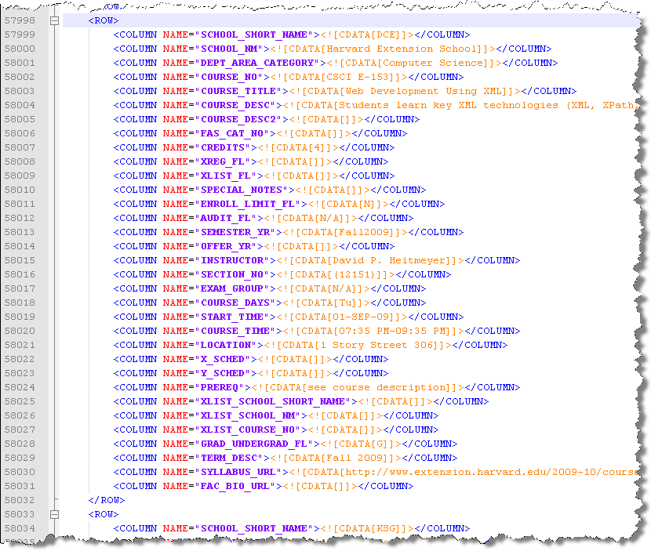651x551 pixels.
Task: Click the Y_SCHED attribute name
Action: (223, 373)
